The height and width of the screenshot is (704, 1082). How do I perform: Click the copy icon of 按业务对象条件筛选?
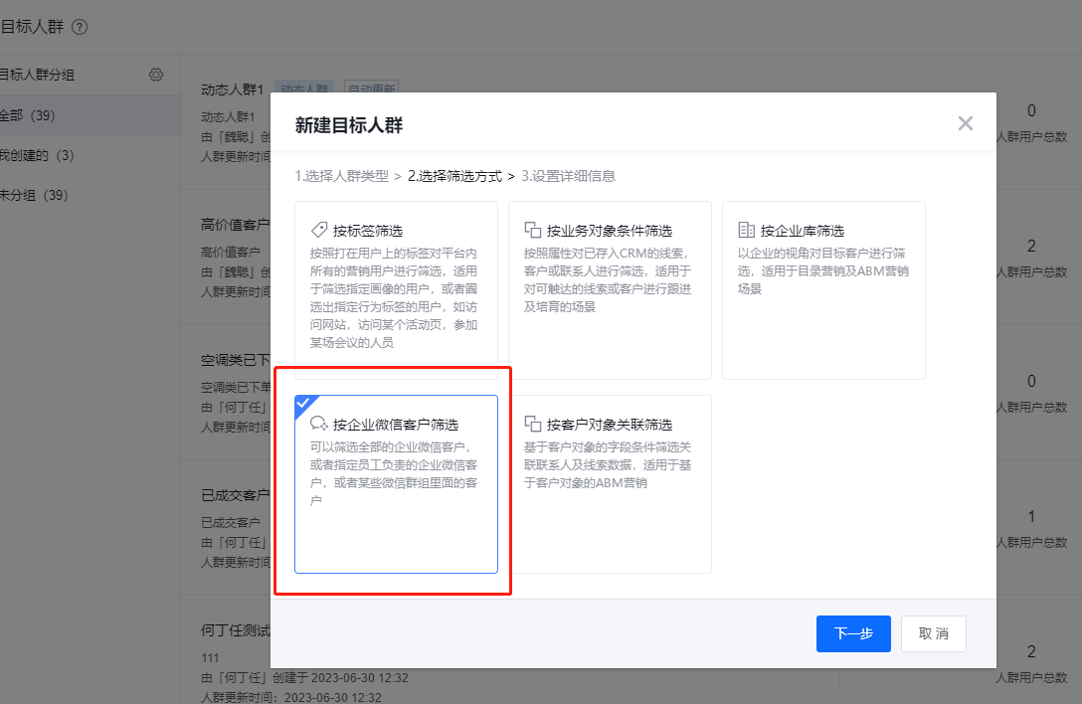[533, 230]
